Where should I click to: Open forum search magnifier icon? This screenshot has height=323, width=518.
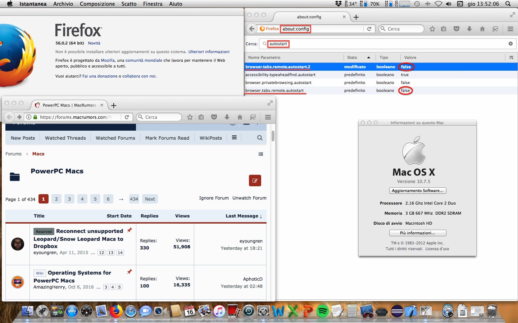[x=260, y=138]
